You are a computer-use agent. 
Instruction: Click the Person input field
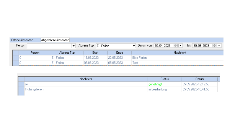point(49,46)
